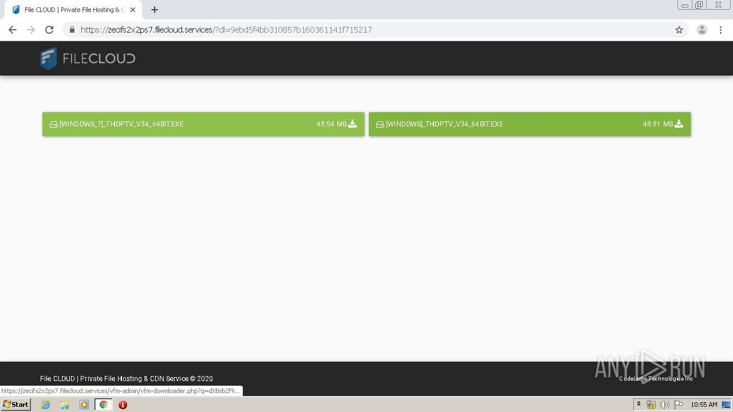Open Windows Media Player from taskbar

(84, 405)
